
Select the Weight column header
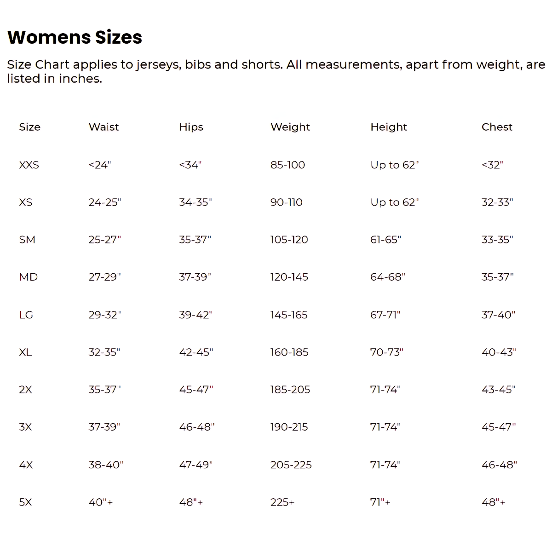point(290,127)
